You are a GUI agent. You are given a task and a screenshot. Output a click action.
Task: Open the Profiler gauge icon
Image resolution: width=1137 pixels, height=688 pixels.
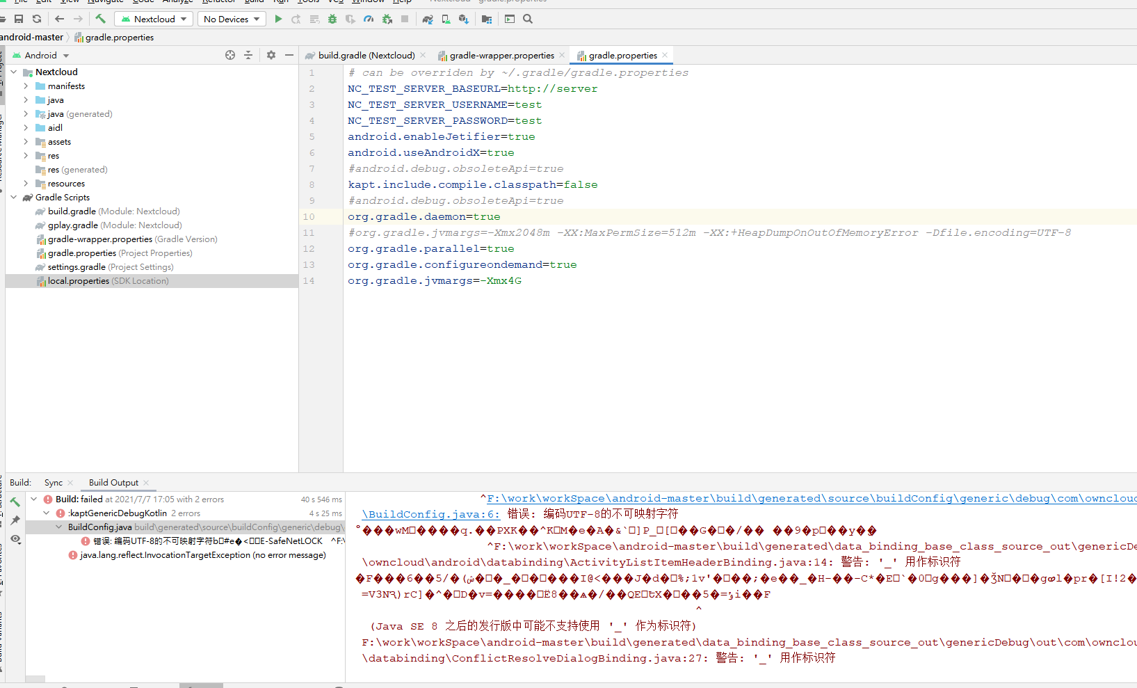point(369,19)
